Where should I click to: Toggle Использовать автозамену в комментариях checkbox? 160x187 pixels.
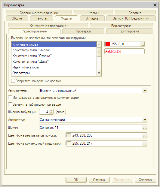[x=10, y=98]
